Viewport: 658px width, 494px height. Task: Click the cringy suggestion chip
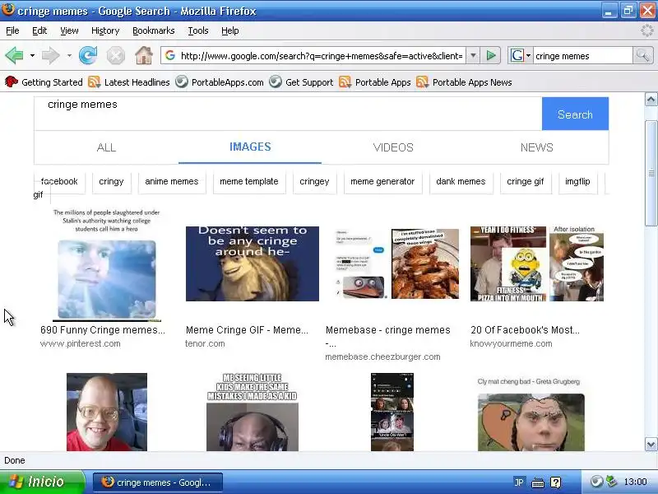pyautogui.click(x=111, y=181)
